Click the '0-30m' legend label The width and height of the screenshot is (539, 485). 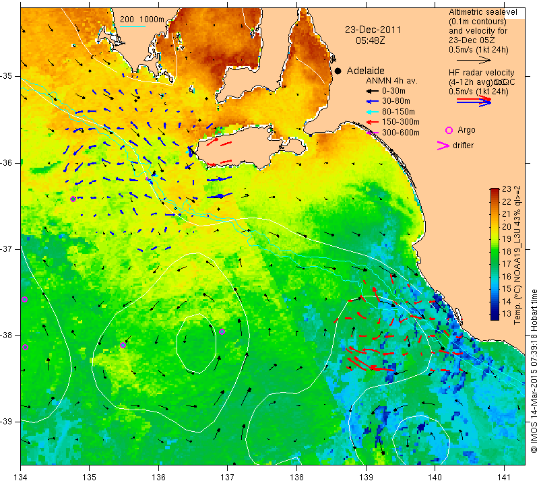point(393,91)
